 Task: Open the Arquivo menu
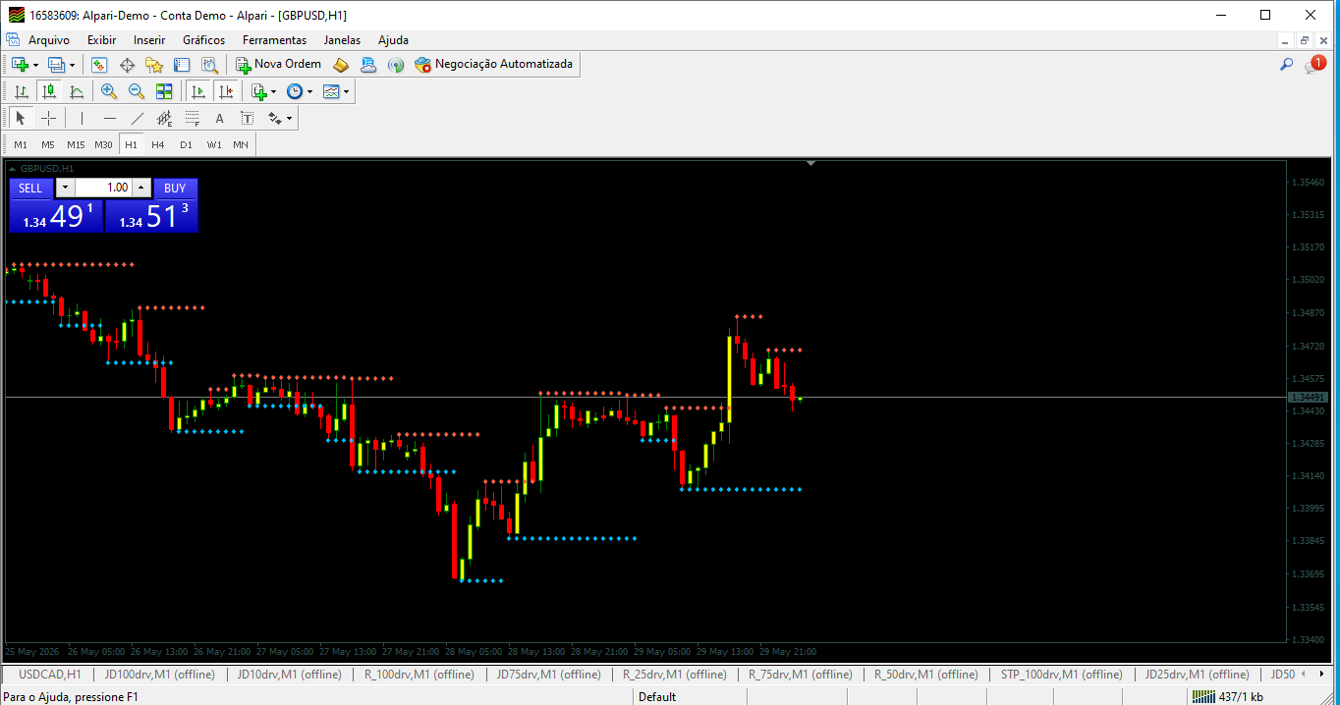(49, 40)
